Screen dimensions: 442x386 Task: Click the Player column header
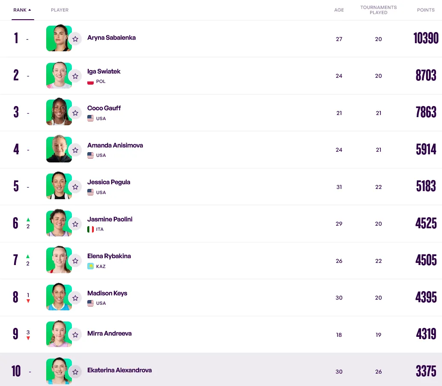[59, 10]
